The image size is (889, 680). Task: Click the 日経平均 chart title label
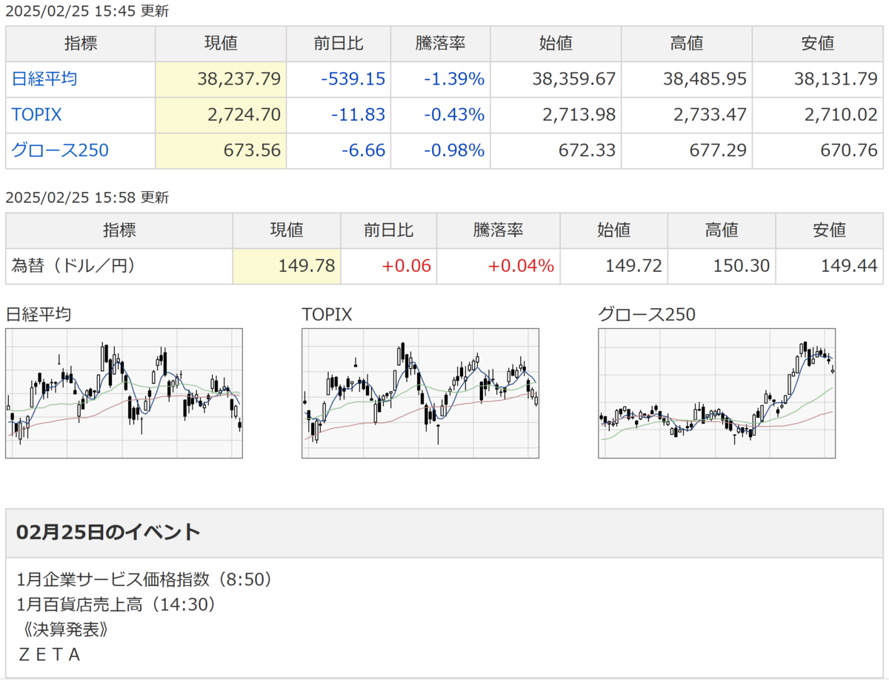tap(39, 314)
